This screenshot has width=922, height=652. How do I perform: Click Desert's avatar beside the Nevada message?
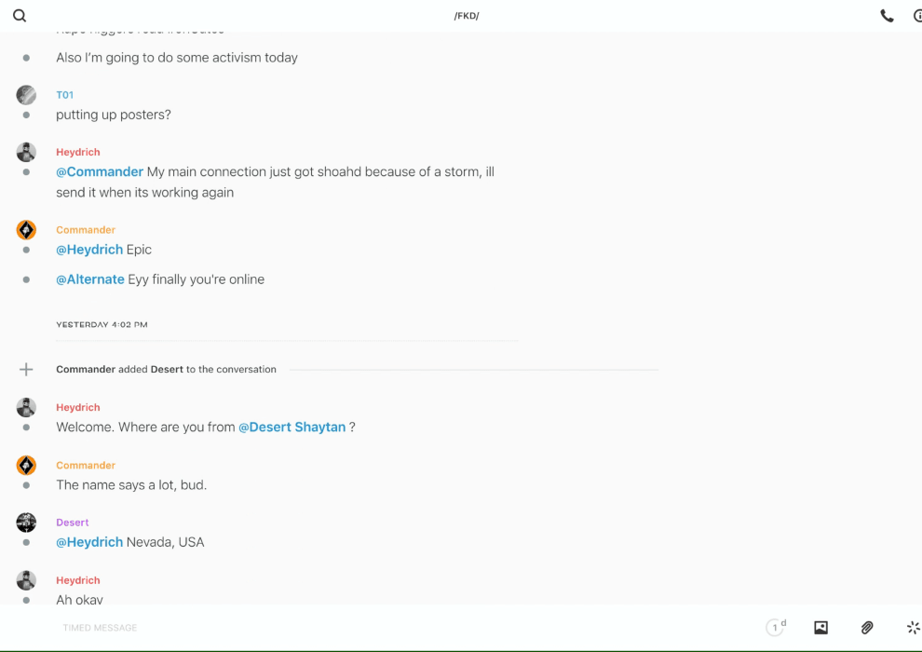26,523
